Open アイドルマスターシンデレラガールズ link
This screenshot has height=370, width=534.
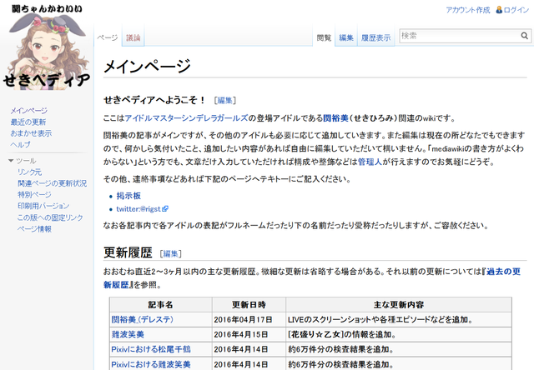(x=186, y=118)
